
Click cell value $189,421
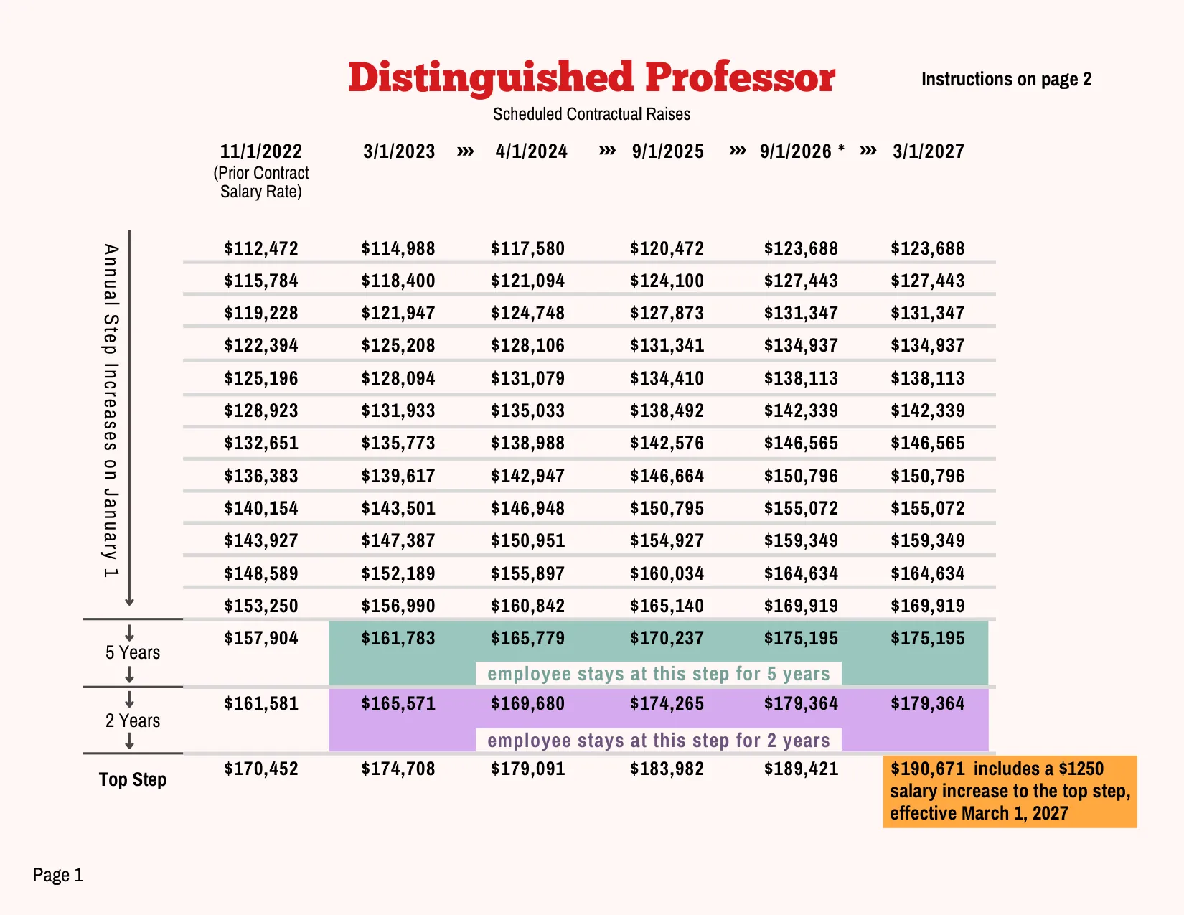[802, 769]
